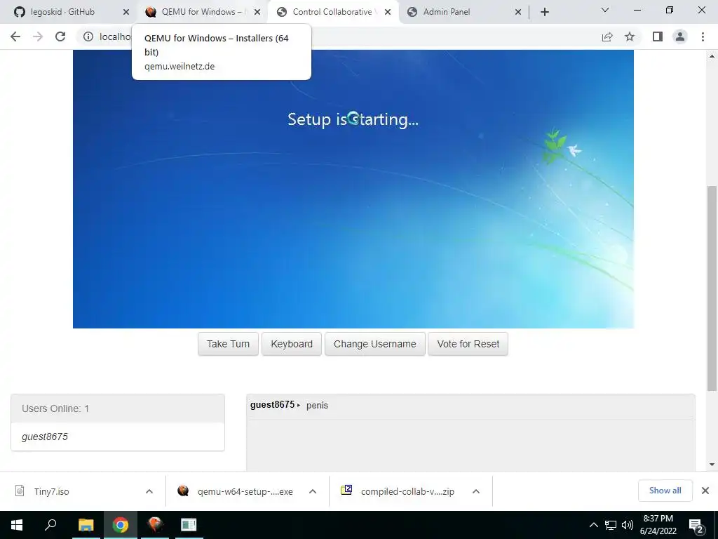
Task: Open Chrome's three-dot menu
Action: point(703,36)
